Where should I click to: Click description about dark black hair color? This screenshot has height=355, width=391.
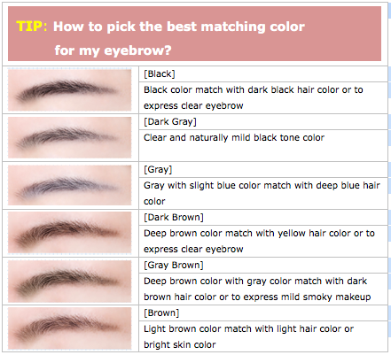coord(254,97)
